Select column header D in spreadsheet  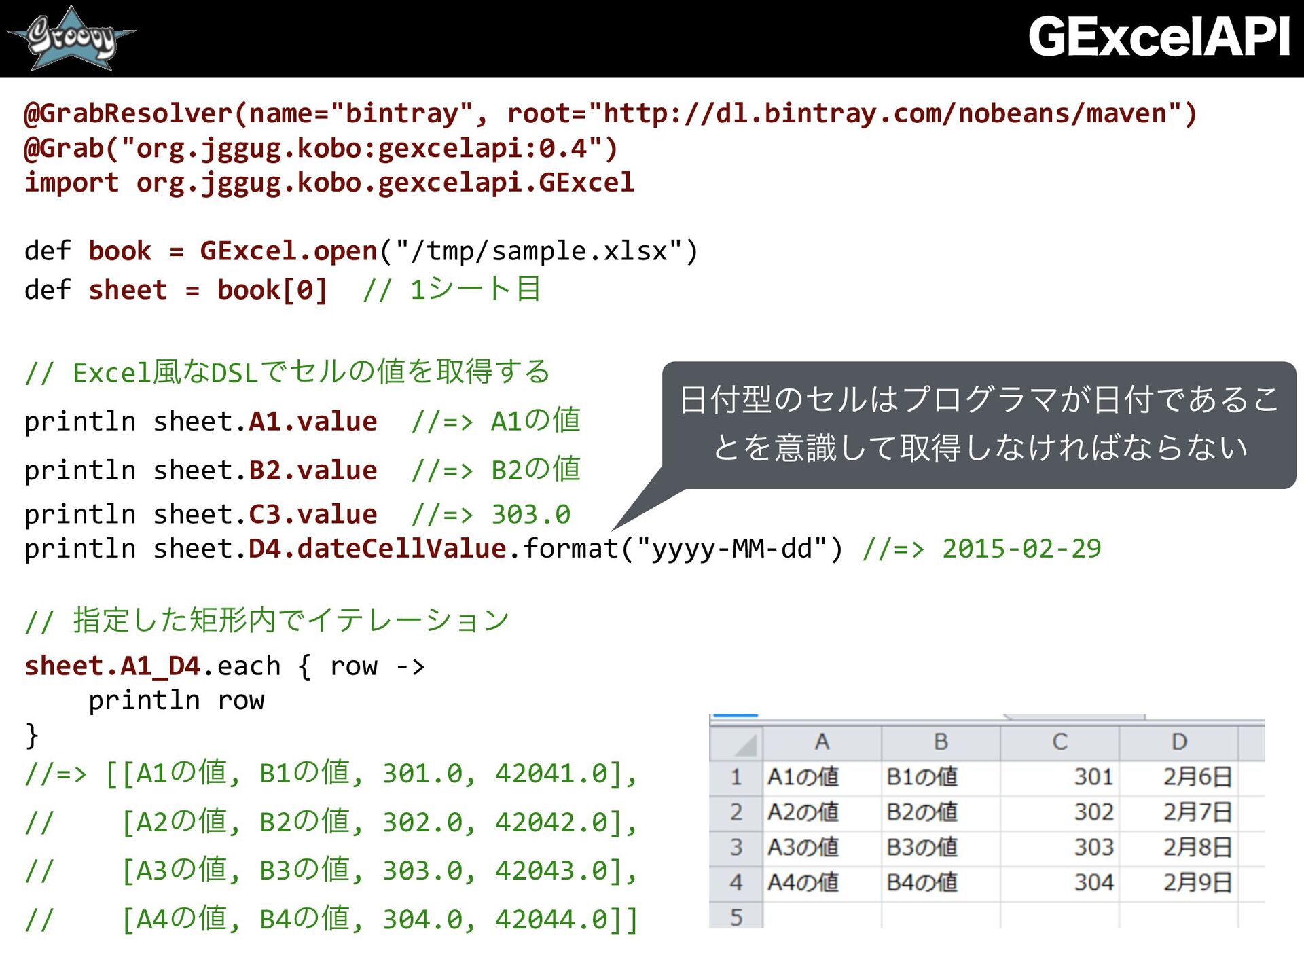tap(1179, 743)
